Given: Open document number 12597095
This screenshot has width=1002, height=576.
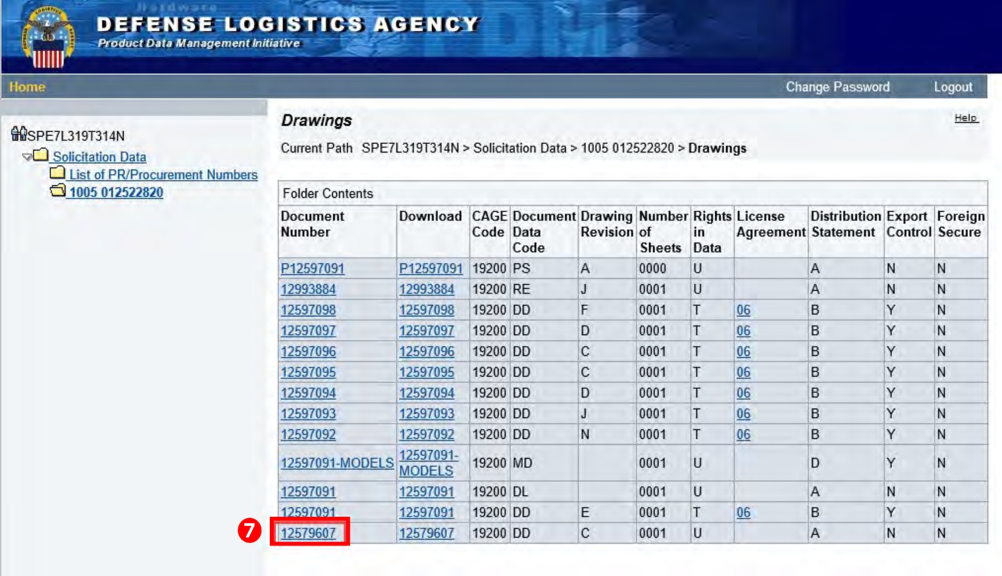Looking at the screenshot, I should point(308,372).
